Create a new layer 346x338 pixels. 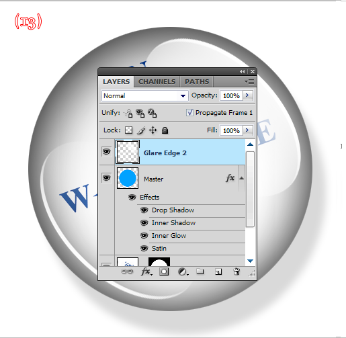tap(218, 271)
